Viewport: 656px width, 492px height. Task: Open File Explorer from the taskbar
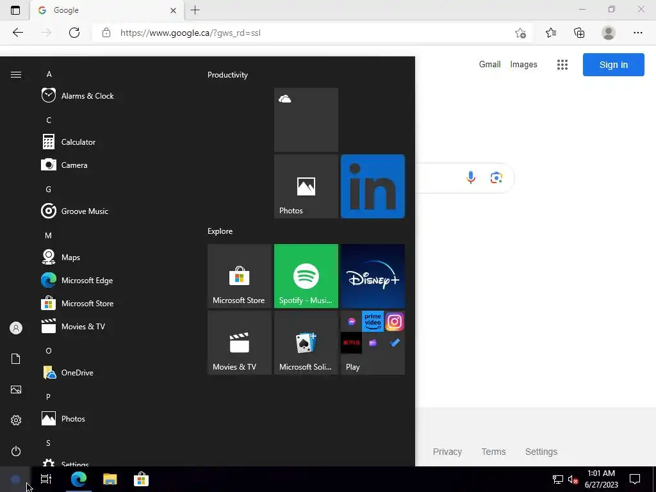point(110,479)
